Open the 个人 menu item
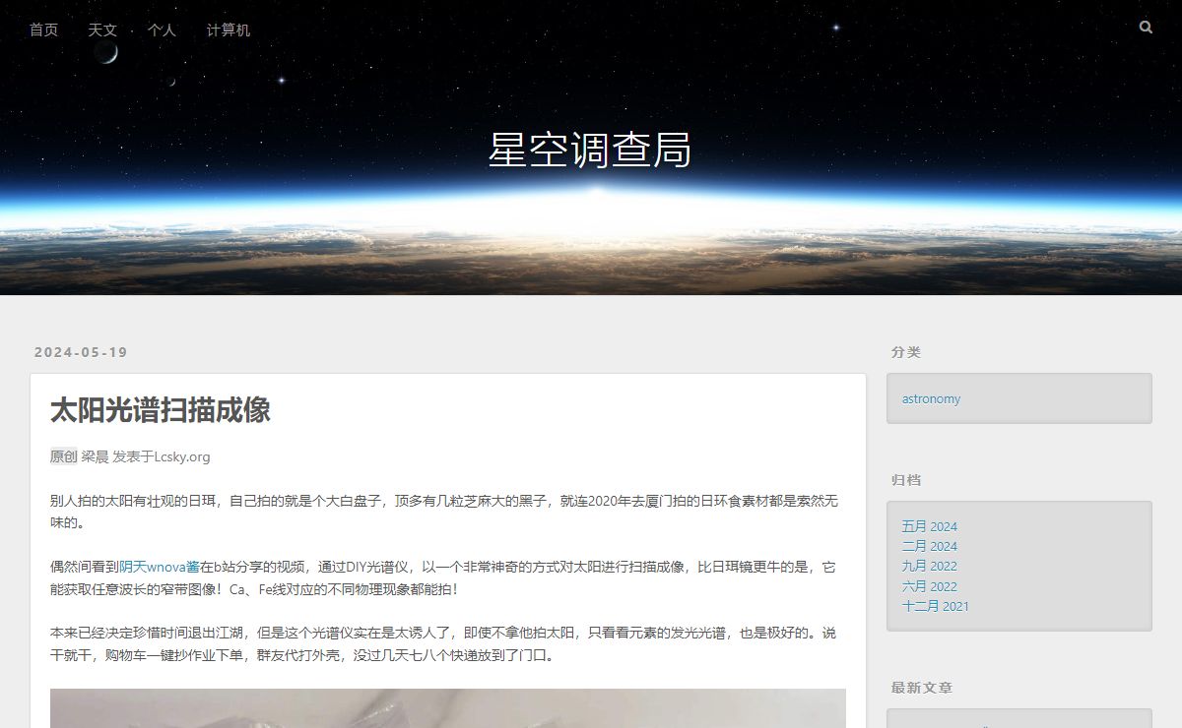This screenshot has width=1182, height=728. coord(162,30)
